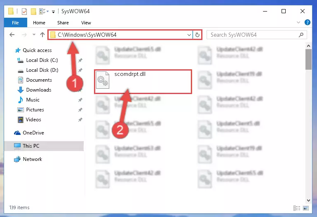Go forward with the Forward arrow
The image size is (317, 217).
point(24,35)
